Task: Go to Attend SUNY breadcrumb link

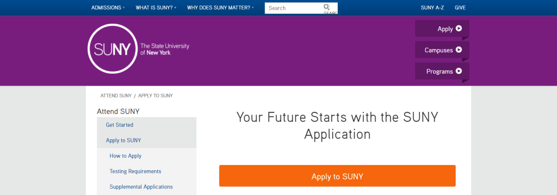Action: (116, 96)
